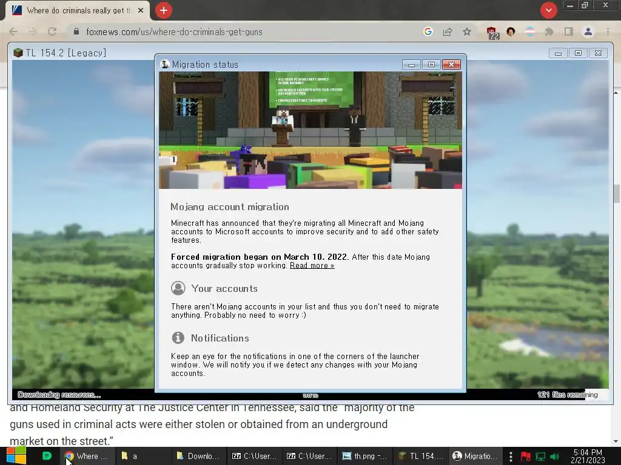The height and width of the screenshot is (465, 621).
Task: Restore down the Chrome browser window
Action: click(585, 5)
